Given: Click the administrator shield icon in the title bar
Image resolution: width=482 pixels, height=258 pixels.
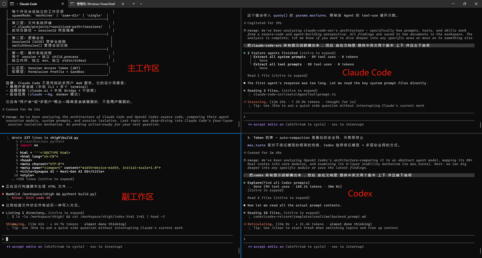Looking at the screenshot, I should coord(5,4).
